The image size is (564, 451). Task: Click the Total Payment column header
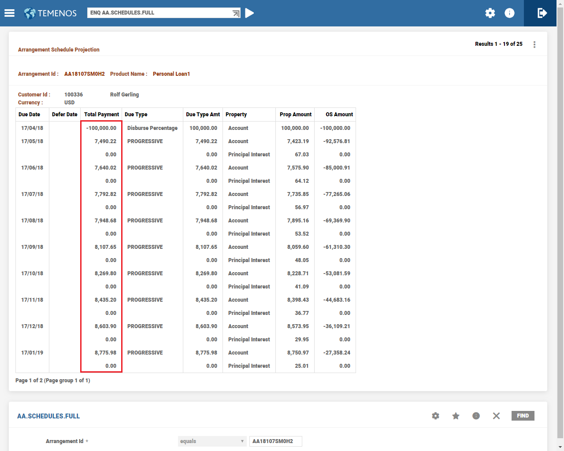[x=101, y=115]
